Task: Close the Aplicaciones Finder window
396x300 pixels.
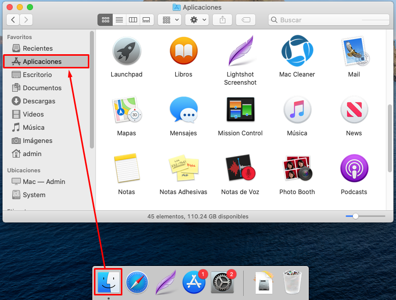Action: pos(10,7)
